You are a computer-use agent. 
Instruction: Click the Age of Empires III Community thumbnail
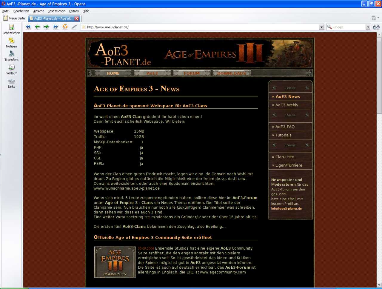click(x=115, y=262)
